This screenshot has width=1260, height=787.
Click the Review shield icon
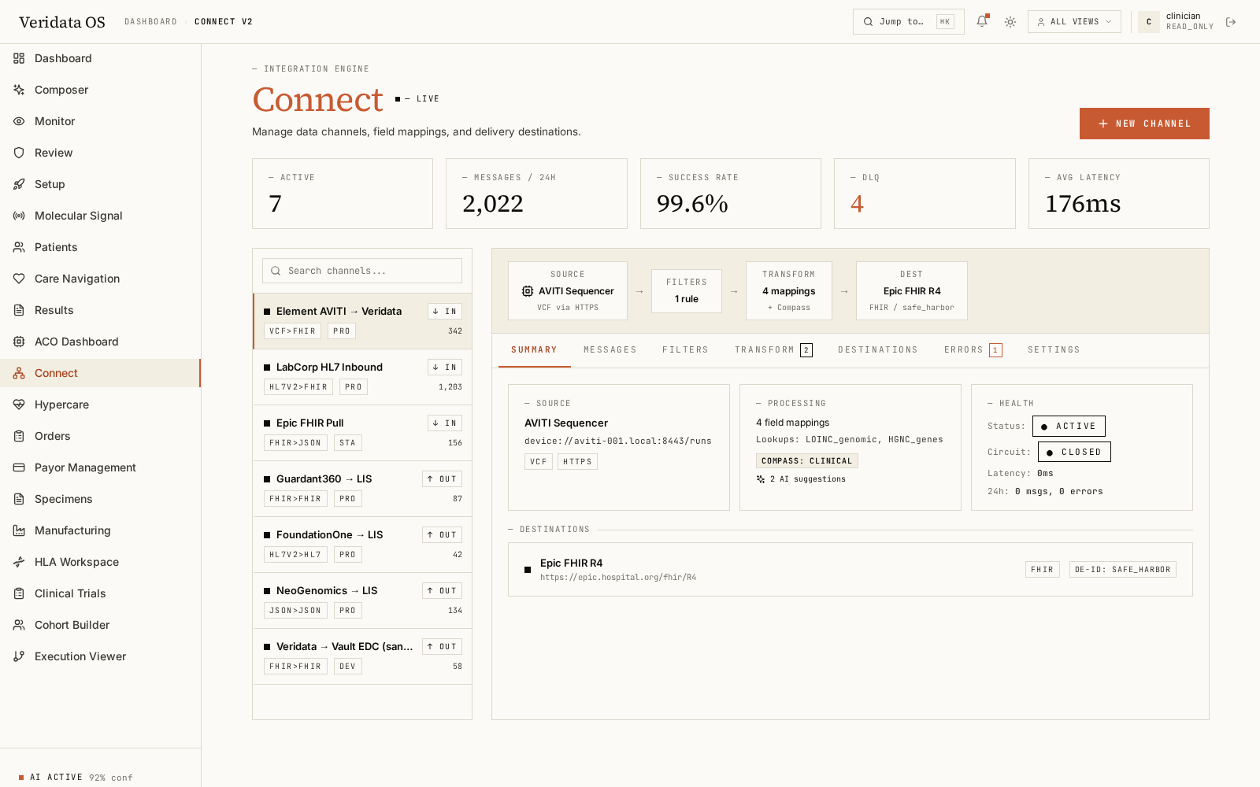[19, 153]
